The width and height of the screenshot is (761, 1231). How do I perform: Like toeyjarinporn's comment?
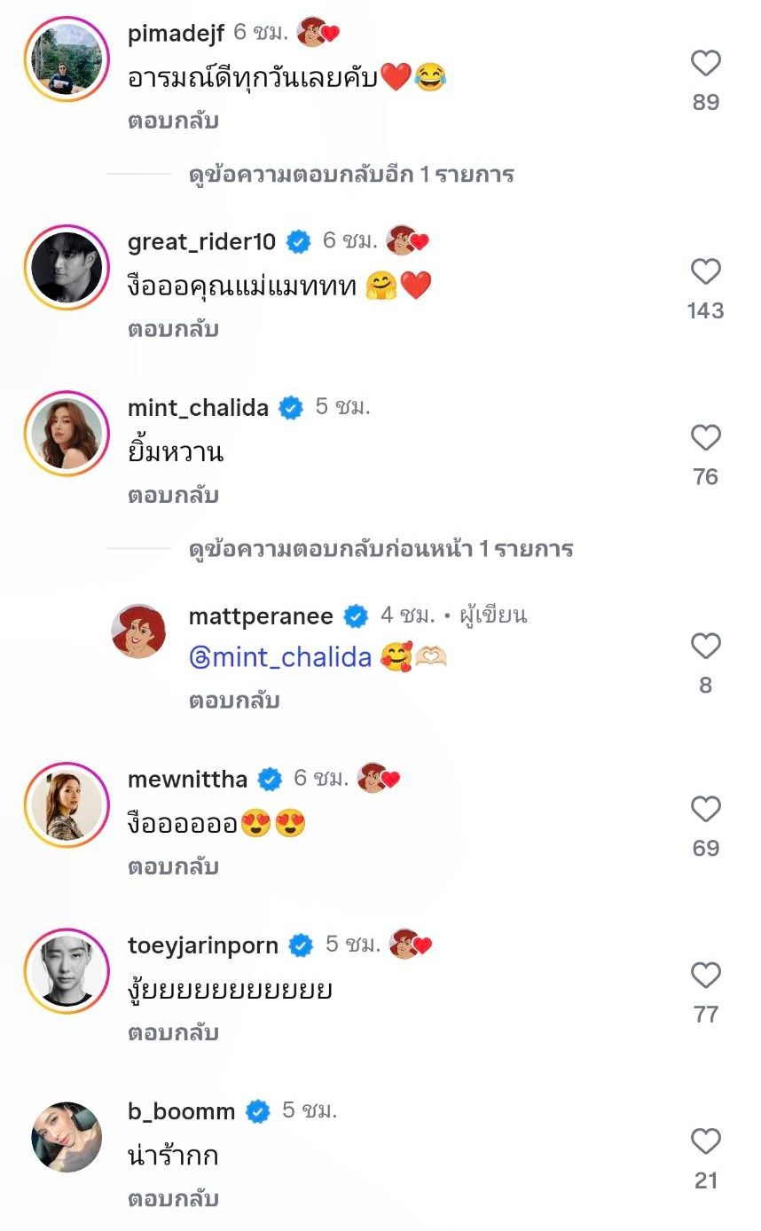(x=705, y=975)
